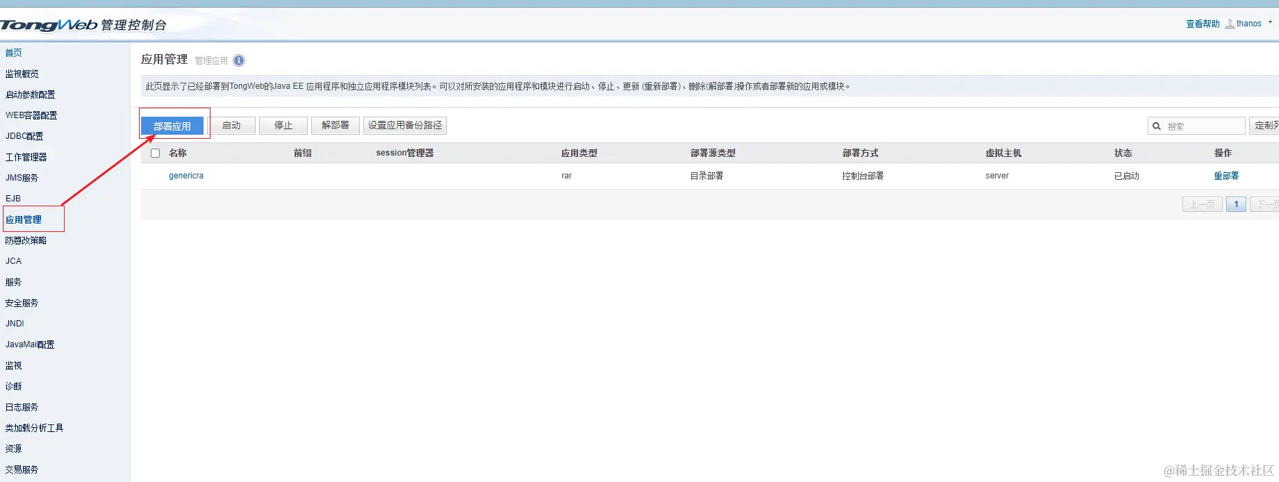Click the 部署方式 column header
The image size is (1279, 482).
[x=860, y=153]
